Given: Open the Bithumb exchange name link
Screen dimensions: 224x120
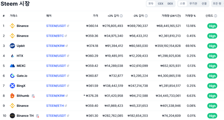Looking at the screenshot, I should click(23, 96).
